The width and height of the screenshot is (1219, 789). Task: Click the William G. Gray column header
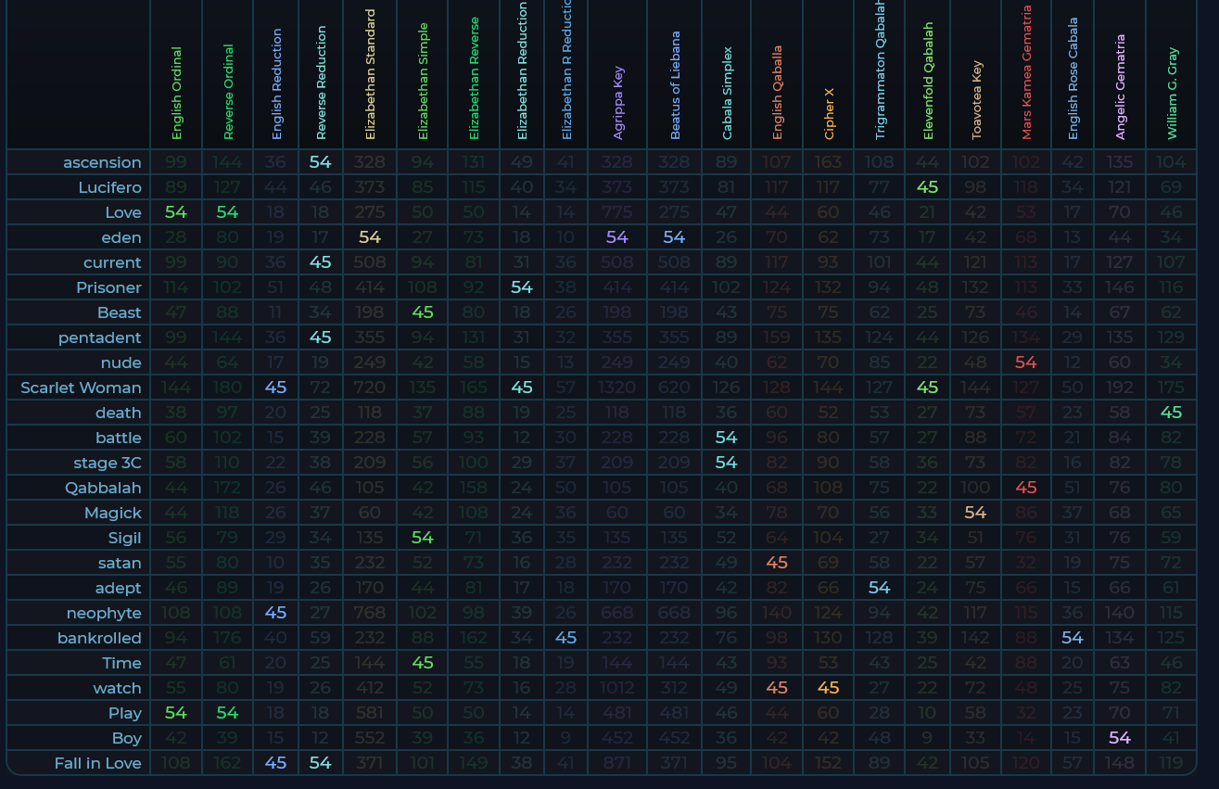coord(1172,93)
